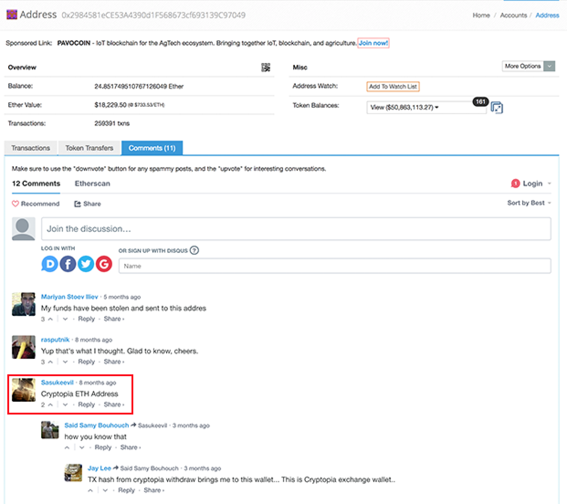This screenshot has width=567, height=504.
Task: Click the expand token balances icon
Action: (497, 108)
